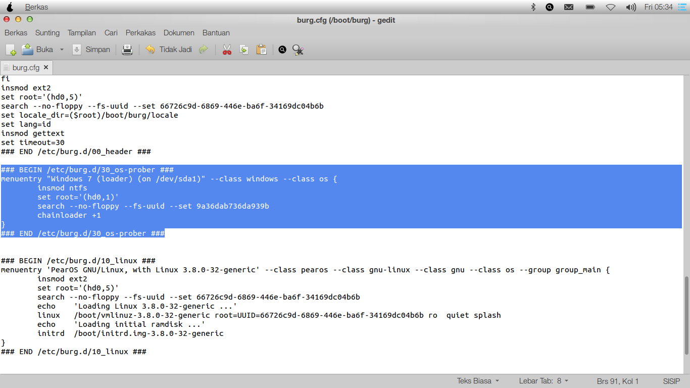Click the 'set locale_dir=($root)/boot/burg/locale' line
690x388 pixels.
click(x=89, y=115)
